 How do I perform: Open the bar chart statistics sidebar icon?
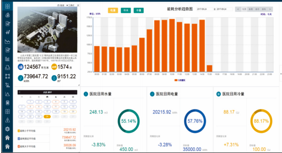(7, 59)
